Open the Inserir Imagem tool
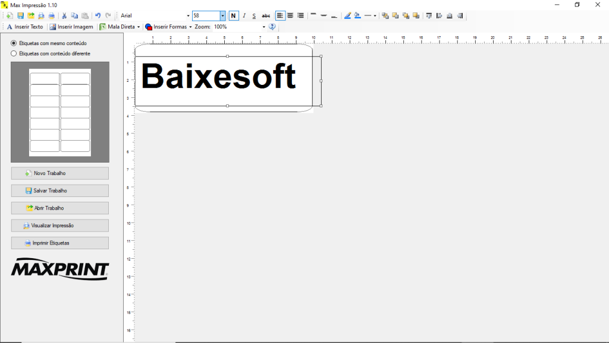 (x=71, y=27)
